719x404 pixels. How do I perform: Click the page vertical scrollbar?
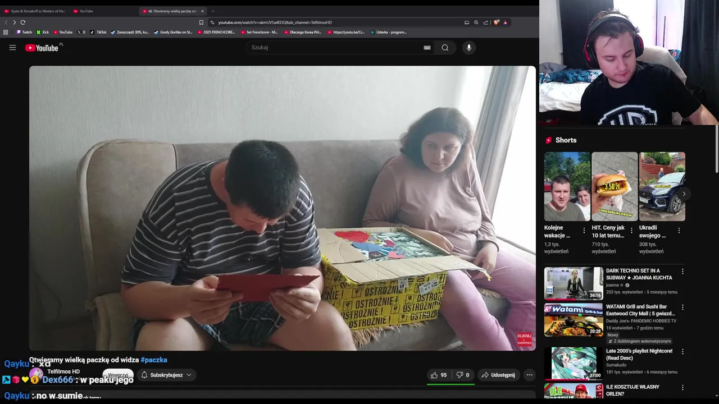tap(717, 149)
